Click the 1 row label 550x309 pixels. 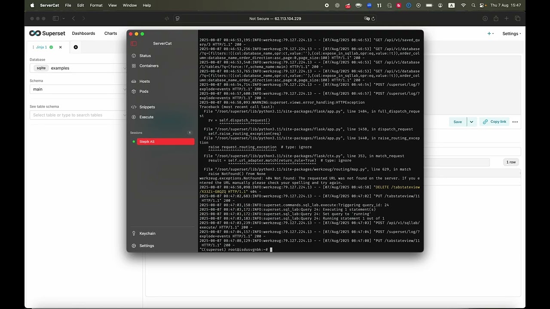[511, 162]
